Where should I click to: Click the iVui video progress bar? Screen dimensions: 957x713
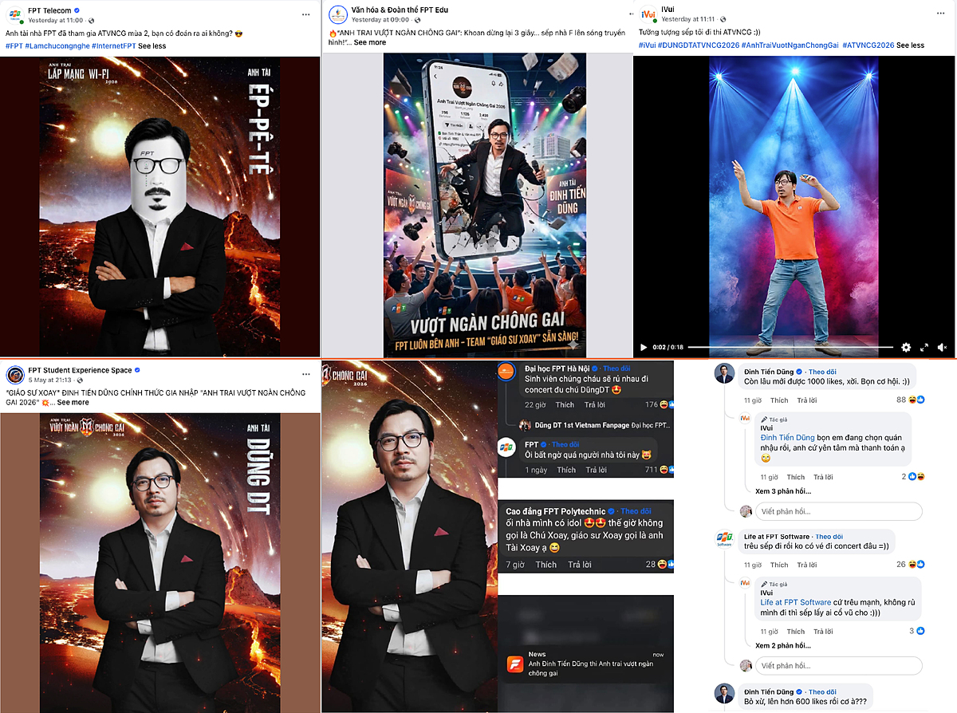790,348
